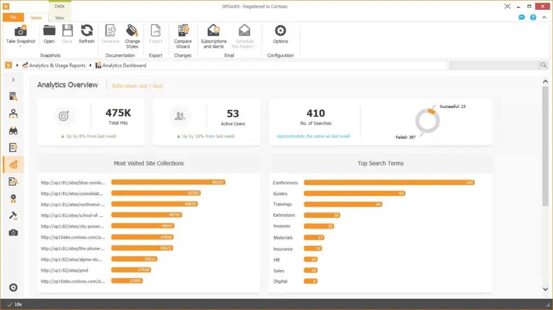Open the Take Snapshot dropdown arrow

[21, 47]
